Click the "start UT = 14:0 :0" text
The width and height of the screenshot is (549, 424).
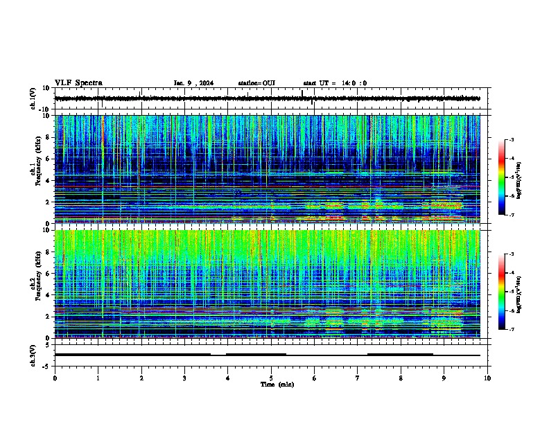coord(335,83)
